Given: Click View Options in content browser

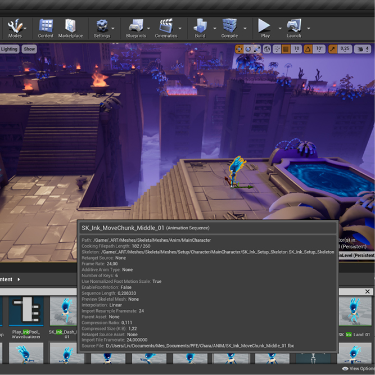Looking at the screenshot, I should point(360,369).
